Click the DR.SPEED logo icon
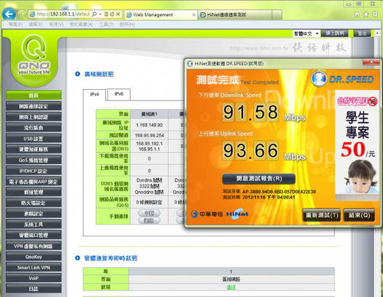The width and height of the screenshot is (383, 297). coord(319,78)
